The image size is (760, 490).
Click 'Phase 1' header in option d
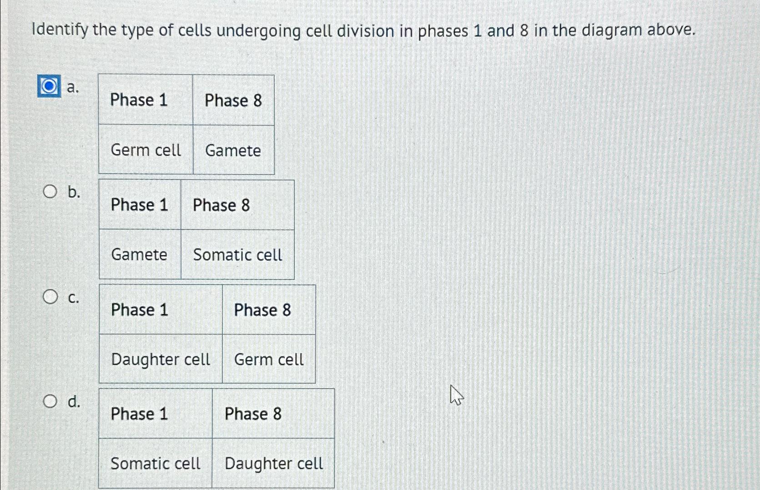point(140,414)
